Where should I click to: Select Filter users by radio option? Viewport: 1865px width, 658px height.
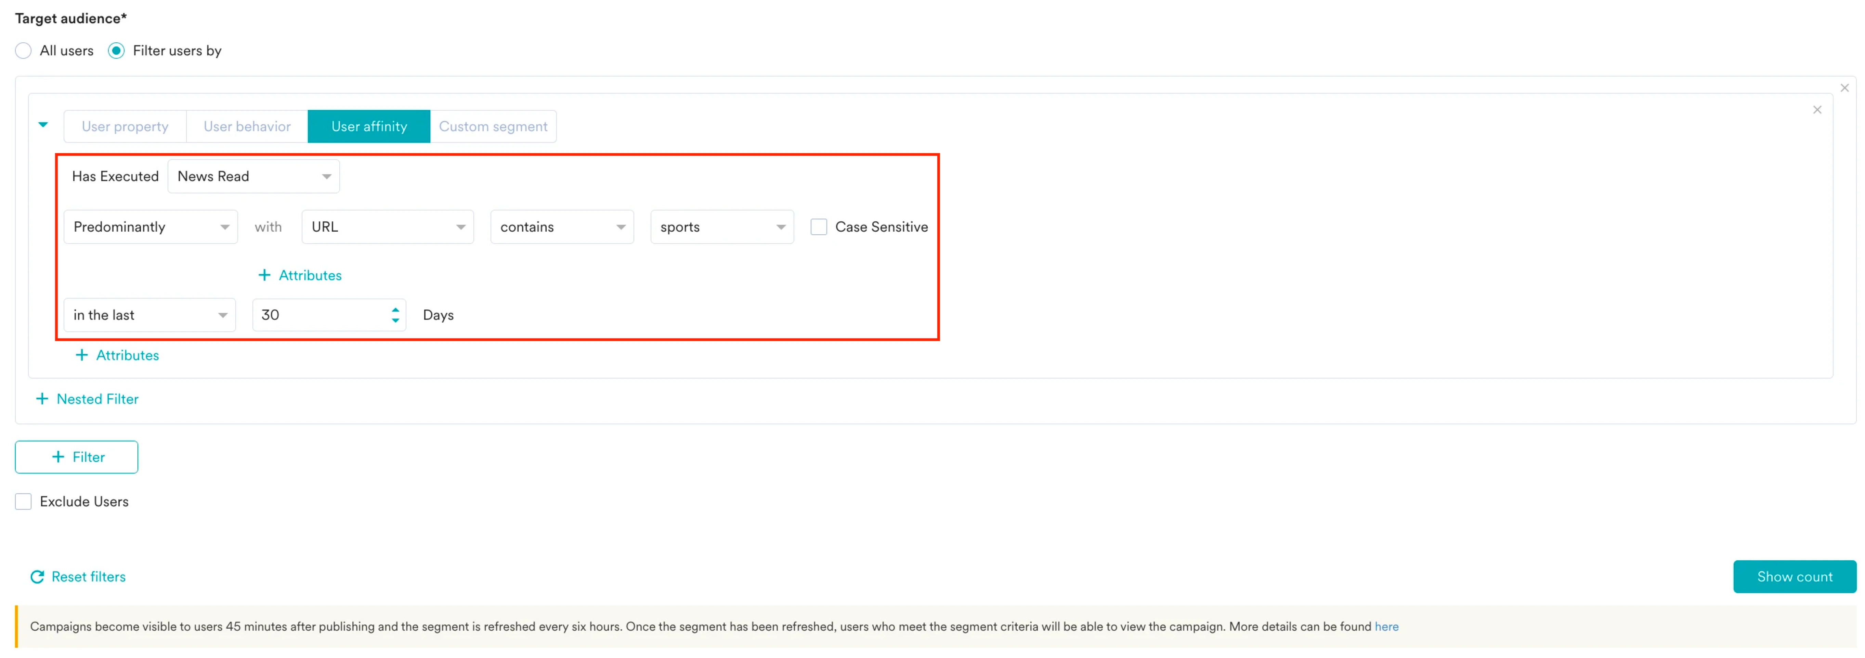[x=116, y=51]
